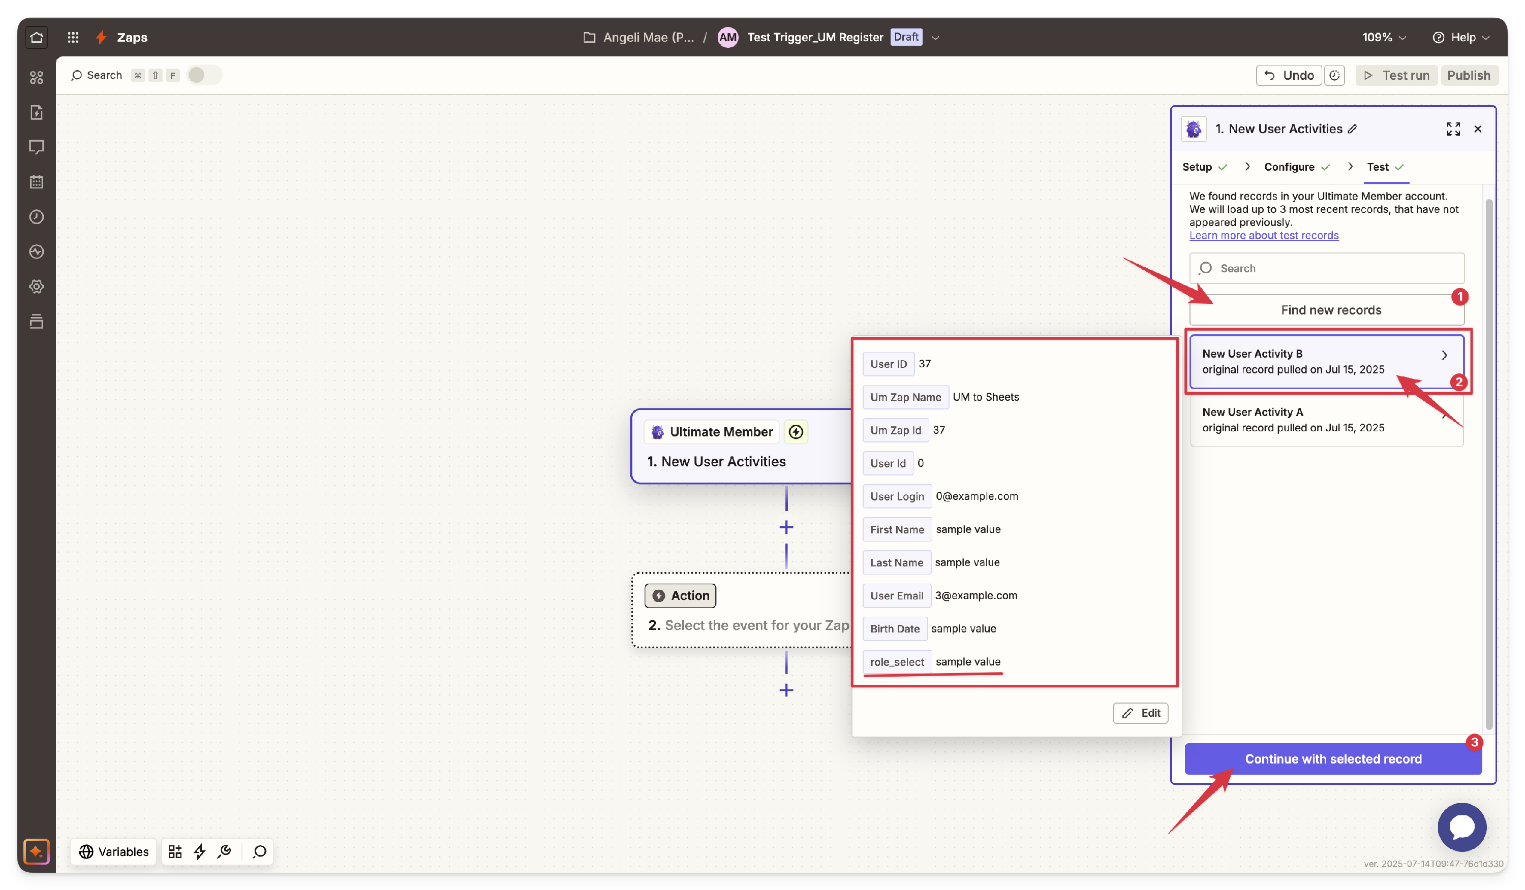The height and width of the screenshot is (890, 1525).
Task: Add a step between trigger and action
Action: (x=786, y=527)
